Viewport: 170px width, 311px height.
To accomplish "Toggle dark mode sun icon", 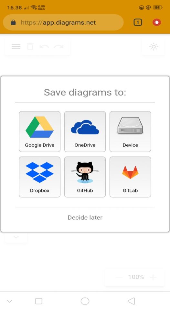I will tap(154, 47).
